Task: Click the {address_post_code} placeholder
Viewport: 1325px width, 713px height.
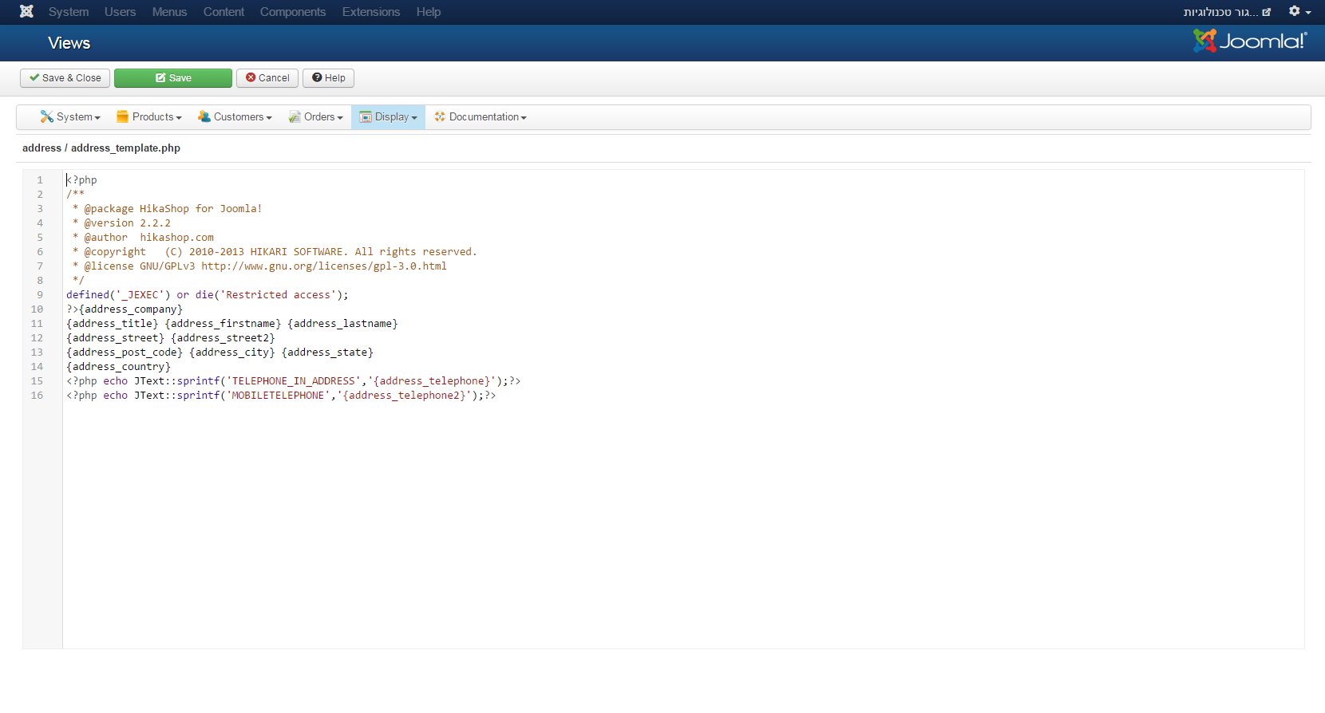Action: (x=125, y=353)
